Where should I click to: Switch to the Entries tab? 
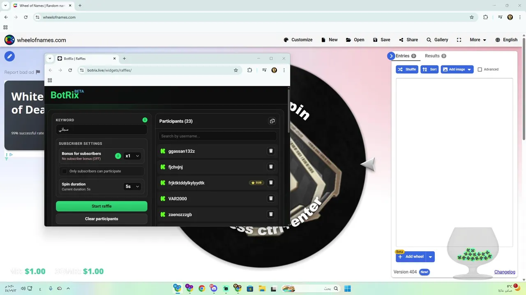(x=406, y=56)
